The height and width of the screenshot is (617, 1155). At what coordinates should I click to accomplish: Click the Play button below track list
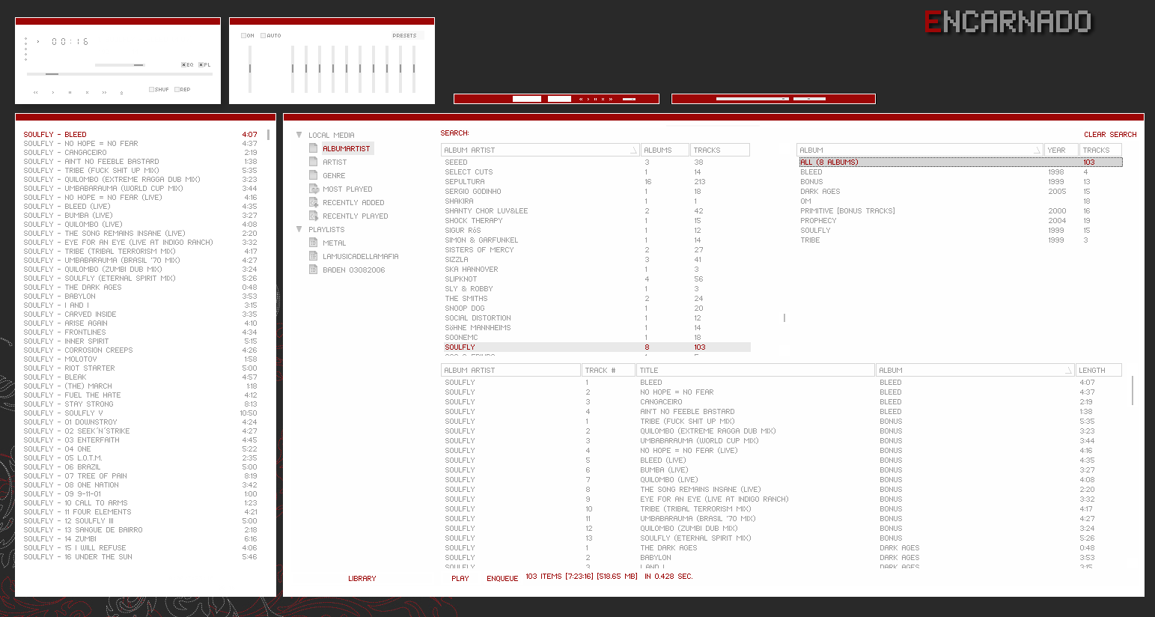(460, 578)
